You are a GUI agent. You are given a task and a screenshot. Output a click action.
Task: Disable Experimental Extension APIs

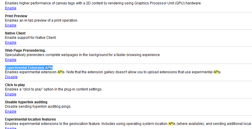(11, 77)
